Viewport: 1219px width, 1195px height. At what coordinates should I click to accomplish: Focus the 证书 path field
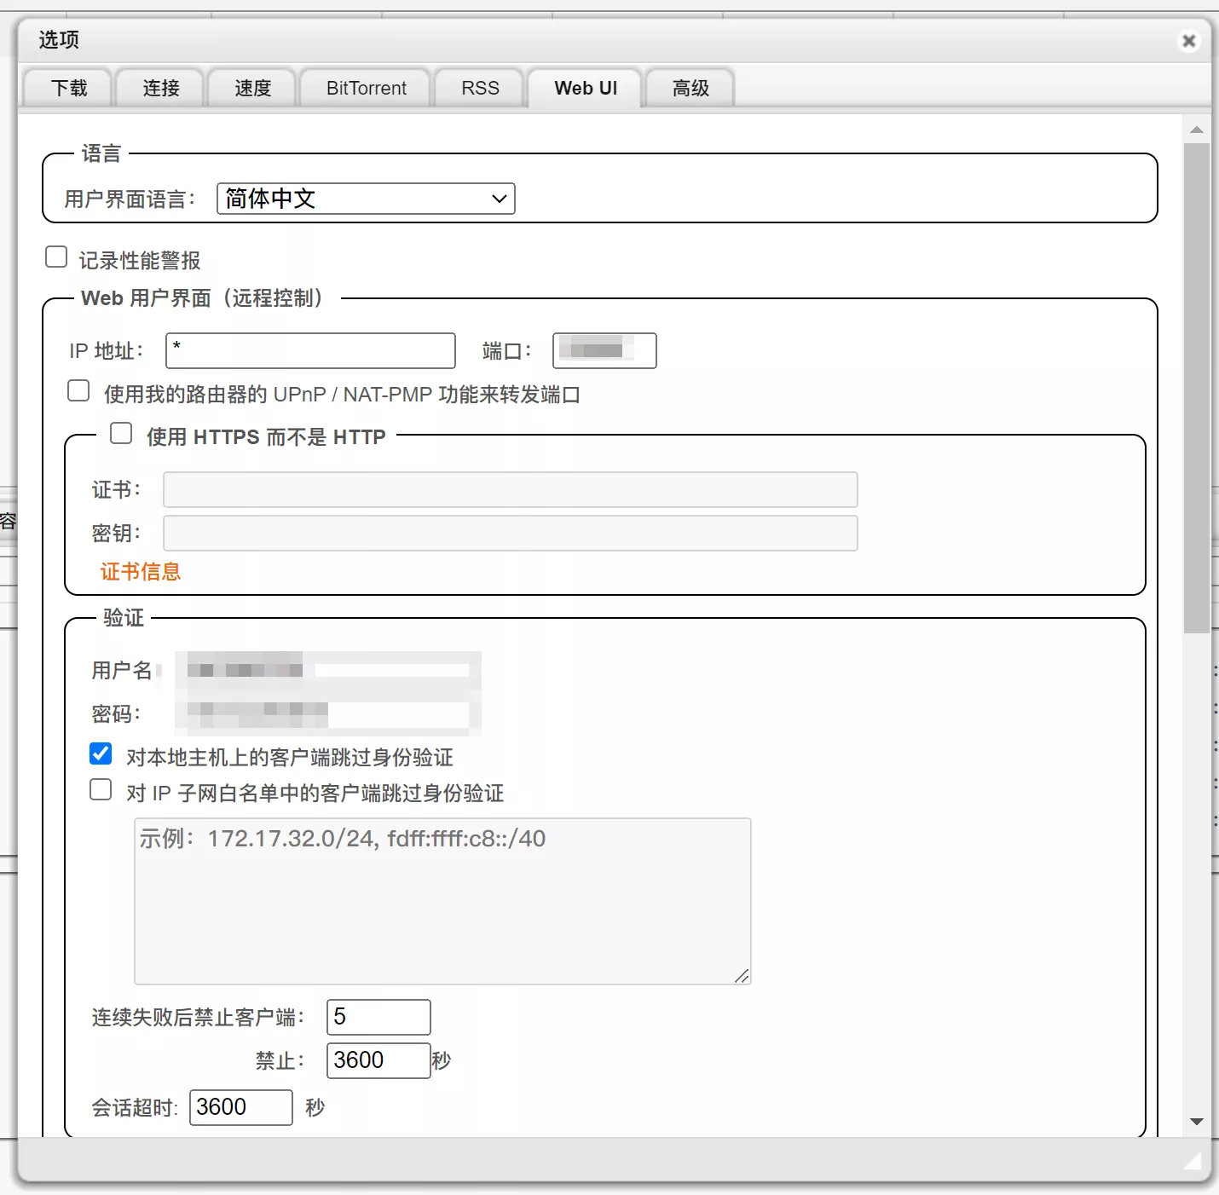coord(510,489)
